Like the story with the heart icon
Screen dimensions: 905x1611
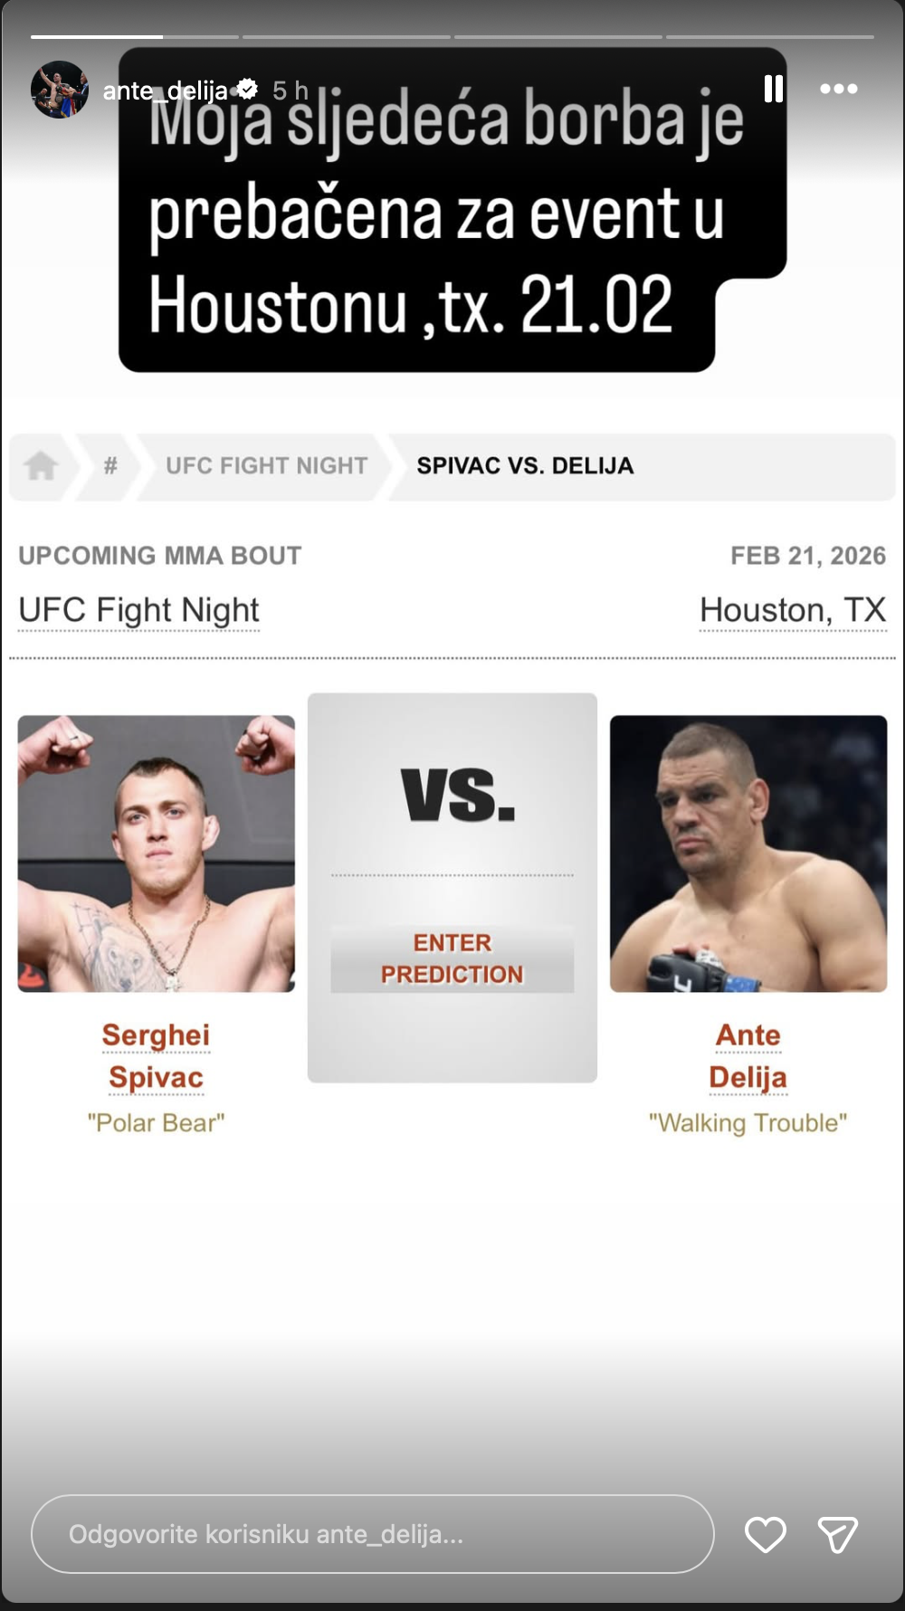click(x=765, y=1535)
